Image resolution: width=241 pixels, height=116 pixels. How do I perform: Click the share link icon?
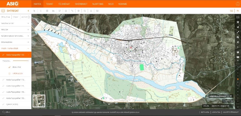point(72,11)
